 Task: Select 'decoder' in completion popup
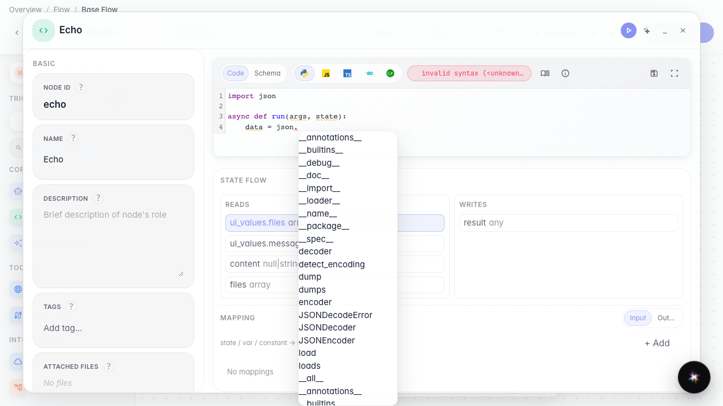click(x=347, y=251)
